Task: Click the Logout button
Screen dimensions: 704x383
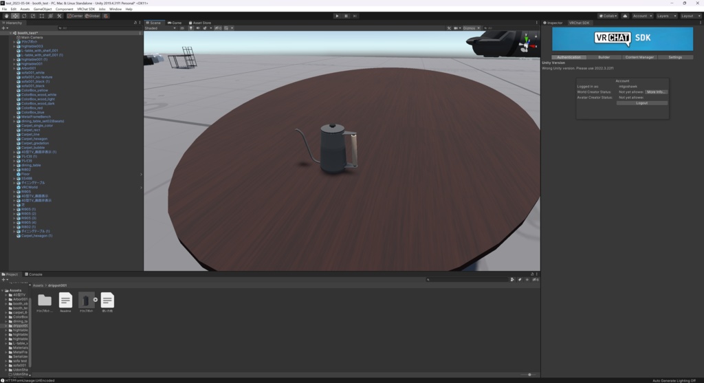Action: click(641, 103)
